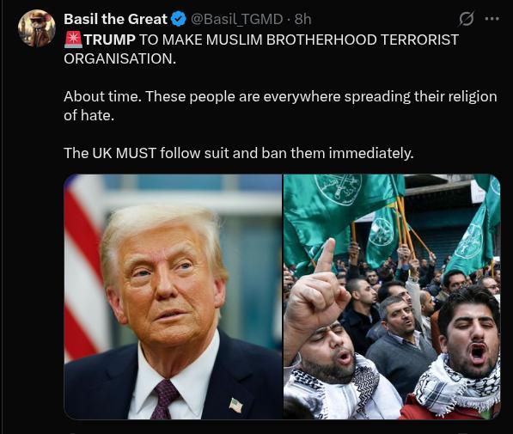Image resolution: width=513 pixels, height=434 pixels.
Task: Open Basil the Great's profile avatar
Action: (x=37, y=28)
